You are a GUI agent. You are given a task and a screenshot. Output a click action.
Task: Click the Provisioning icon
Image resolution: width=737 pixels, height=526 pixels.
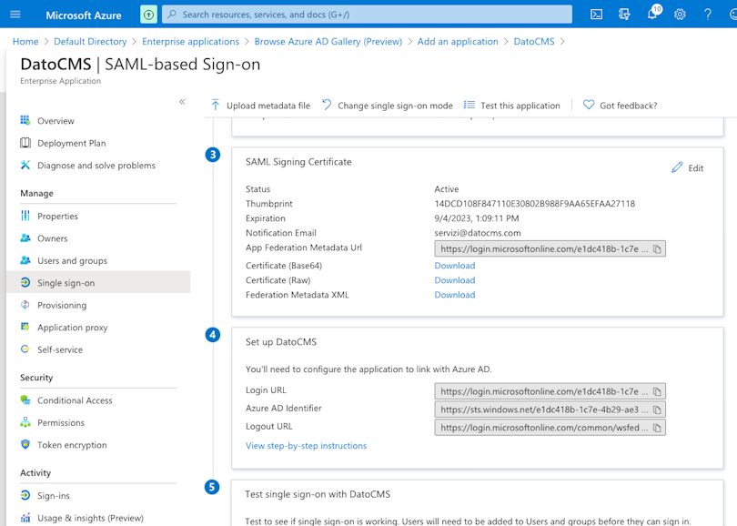tap(25, 305)
